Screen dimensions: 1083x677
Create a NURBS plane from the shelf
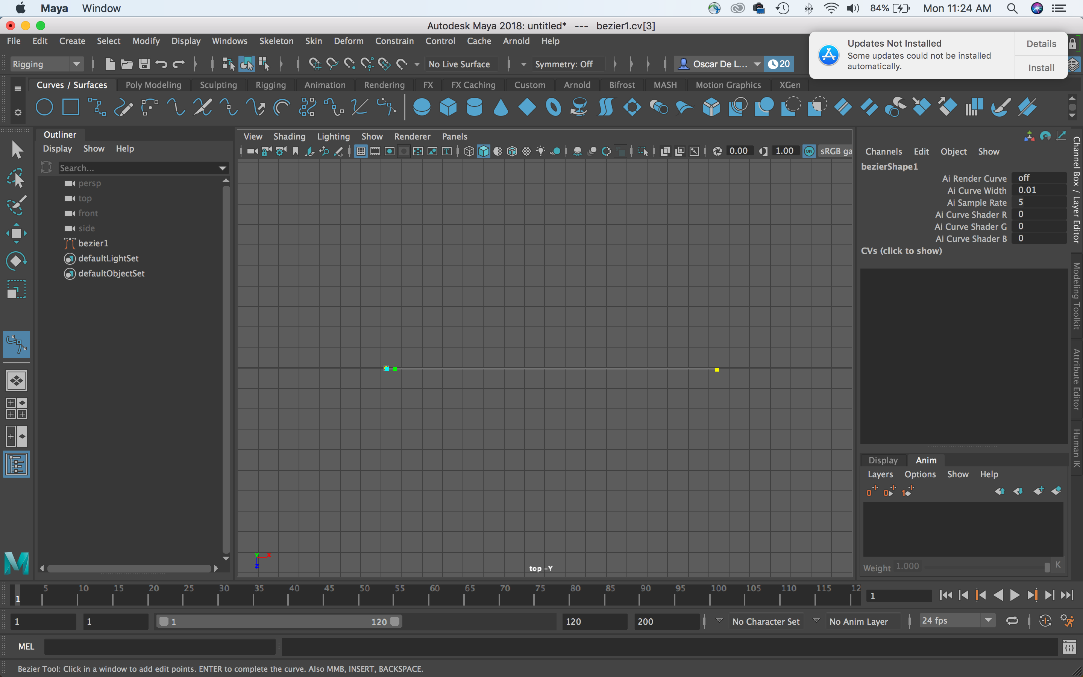527,108
